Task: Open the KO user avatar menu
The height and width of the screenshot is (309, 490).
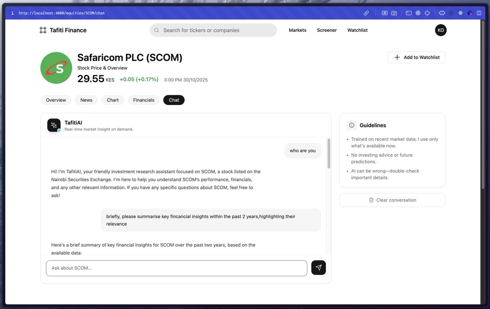Action: [x=441, y=30]
